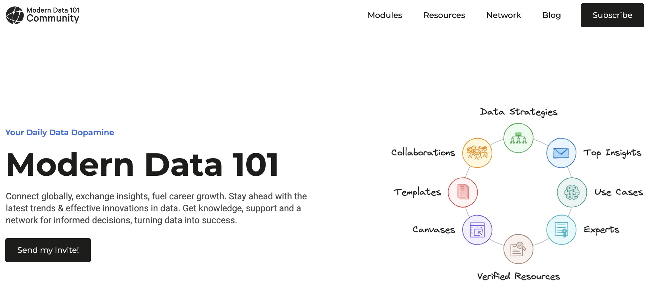Click the Subscribe button
The width and height of the screenshot is (651, 307).
click(612, 15)
